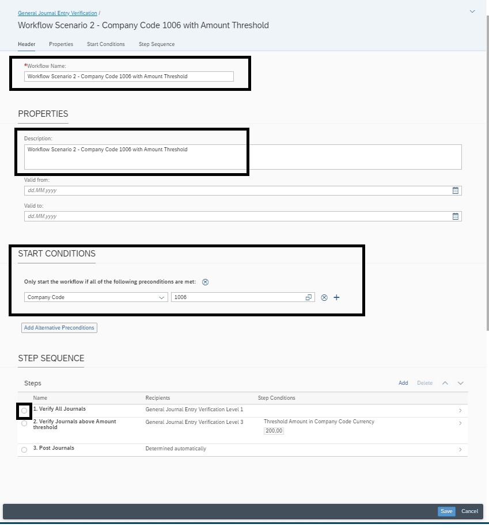Click the 1. Verify All Journals step name

59,409
